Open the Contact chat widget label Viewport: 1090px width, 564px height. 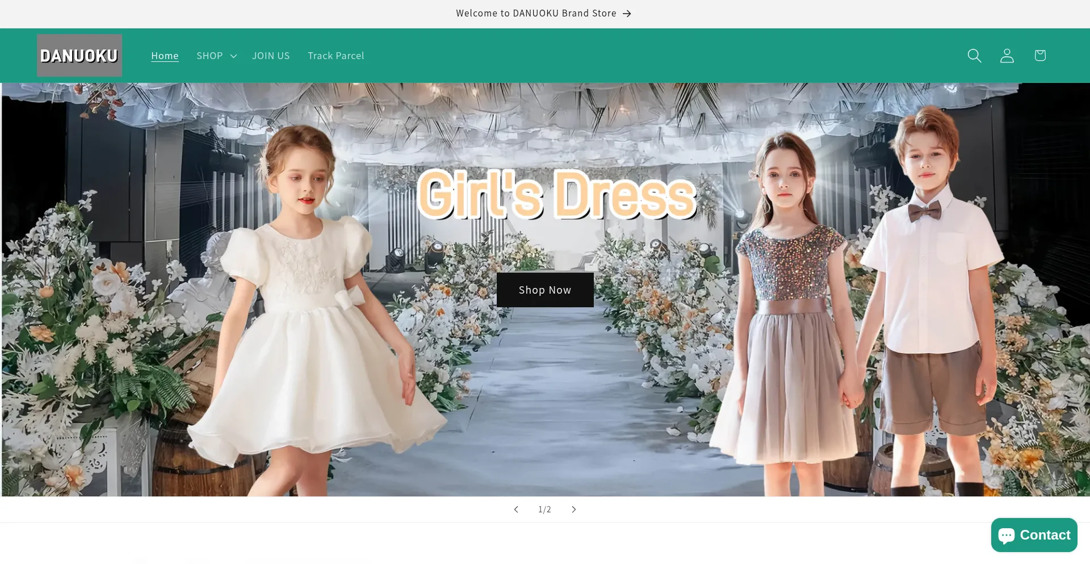tap(1045, 535)
